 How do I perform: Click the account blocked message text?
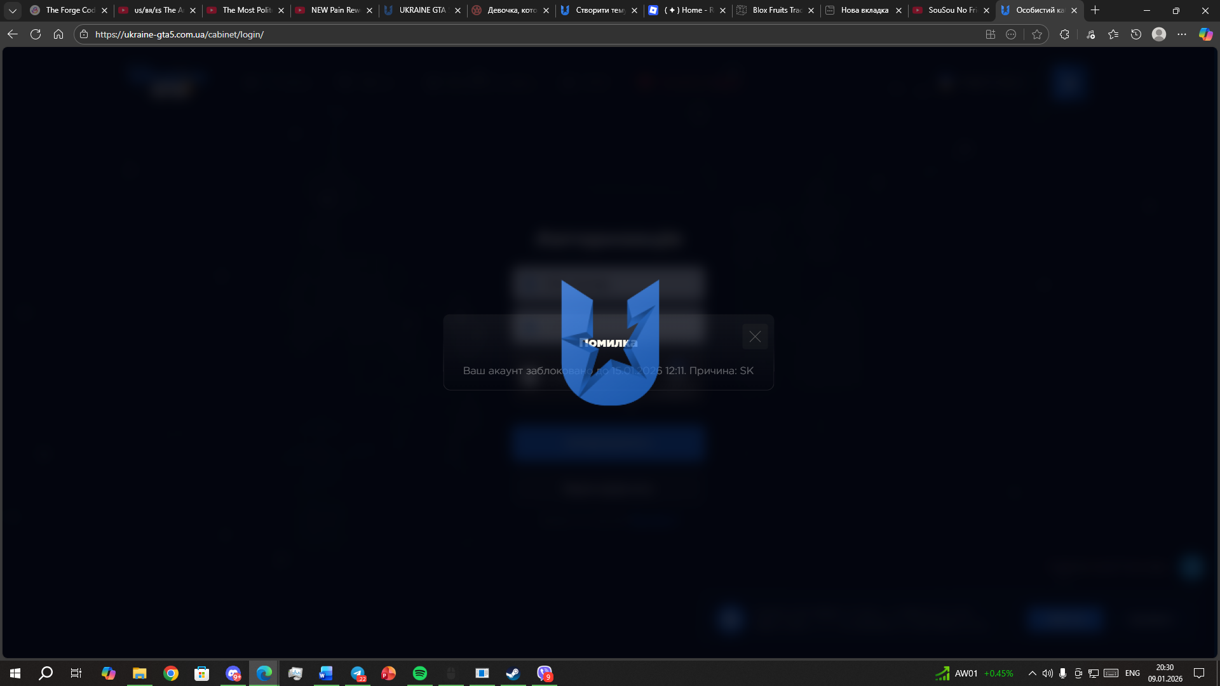click(608, 370)
